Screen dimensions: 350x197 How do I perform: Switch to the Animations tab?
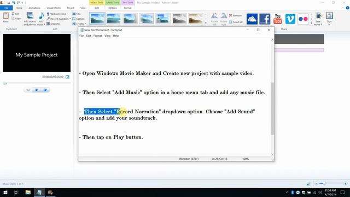(34, 8)
